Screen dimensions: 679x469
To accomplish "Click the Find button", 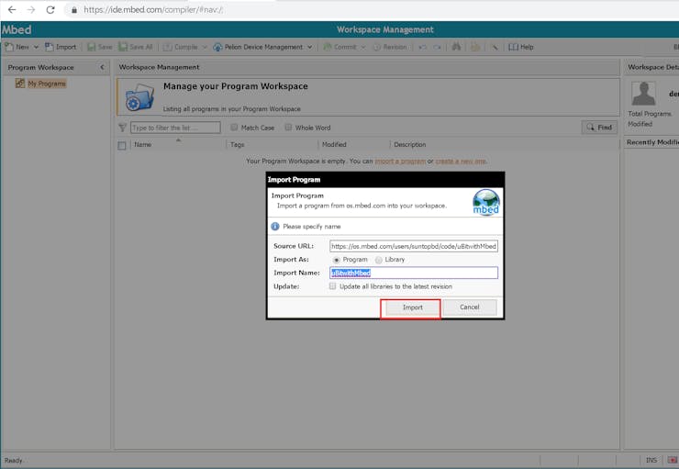I will [599, 128].
